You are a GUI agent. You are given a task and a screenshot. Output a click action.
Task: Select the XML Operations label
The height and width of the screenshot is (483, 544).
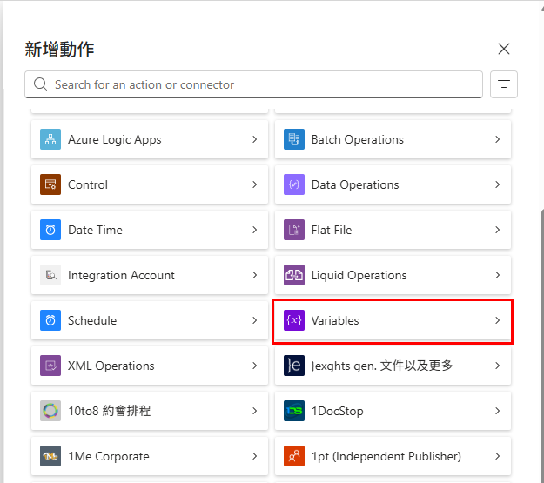[x=111, y=366]
